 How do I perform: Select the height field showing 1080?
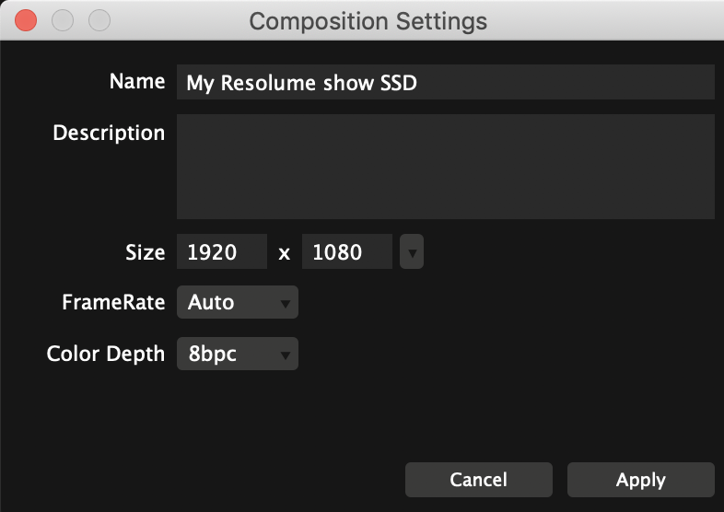[347, 252]
